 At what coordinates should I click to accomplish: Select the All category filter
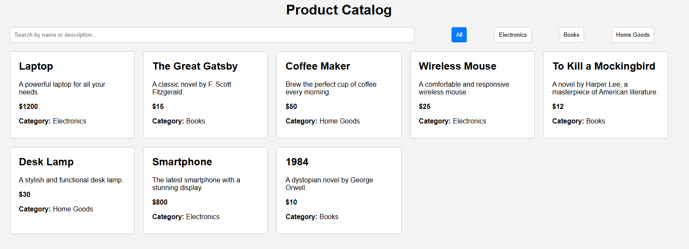pos(459,35)
